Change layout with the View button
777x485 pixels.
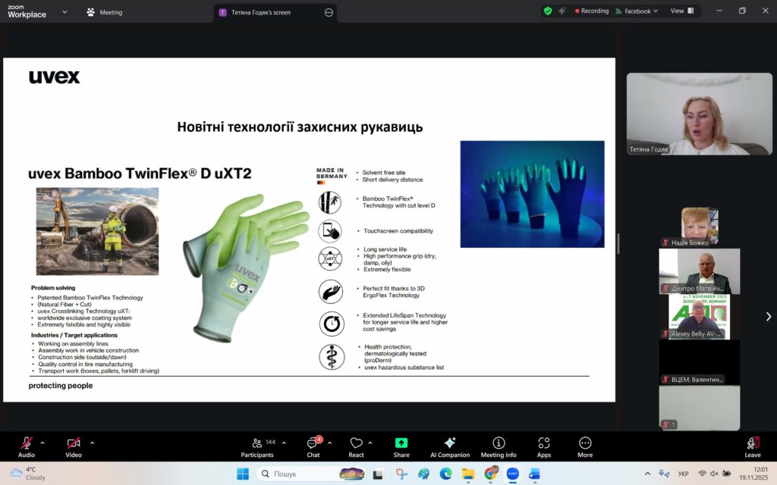(x=681, y=11)
